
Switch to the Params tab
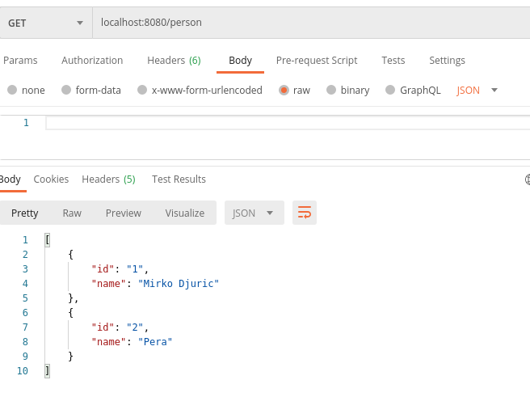(x=20, y=60)
